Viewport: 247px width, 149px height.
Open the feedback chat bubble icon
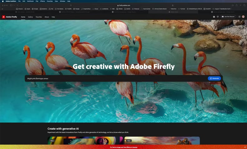click(x=218, y=17)
